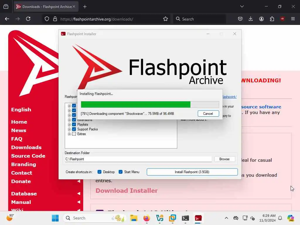
Task: Open Contact in the sidebar
Action: pos(22,173)
